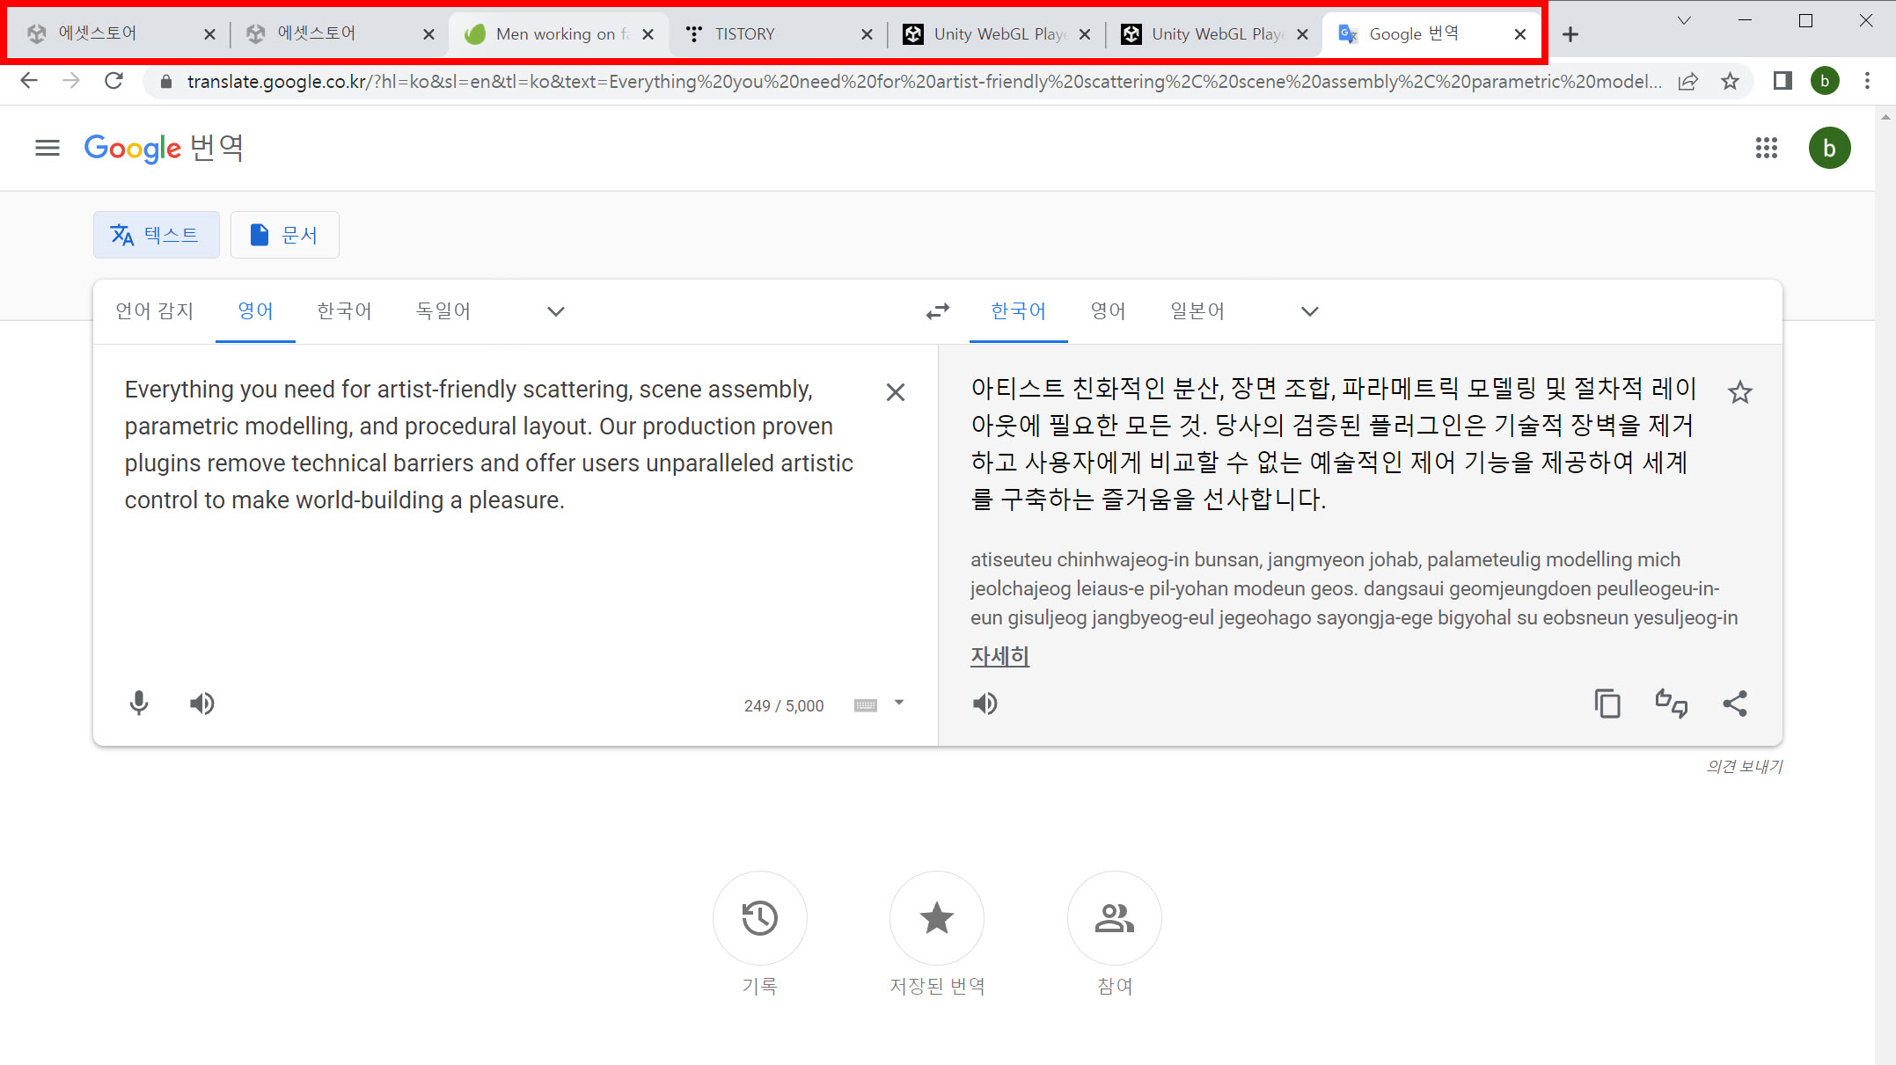The height and width of the screenshot is (1065, 1896).
Task: Swap source and target languages
Action: tap(938, 311)
